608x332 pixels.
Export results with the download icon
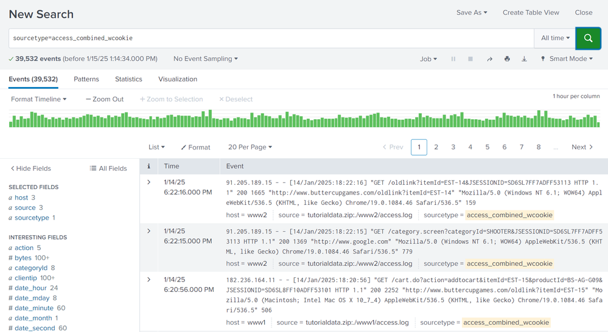point(524,59)
